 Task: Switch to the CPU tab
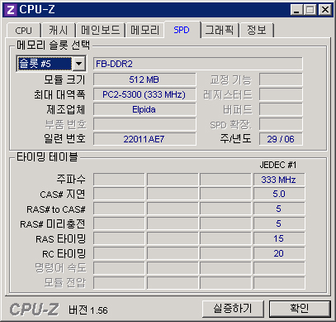23,31
